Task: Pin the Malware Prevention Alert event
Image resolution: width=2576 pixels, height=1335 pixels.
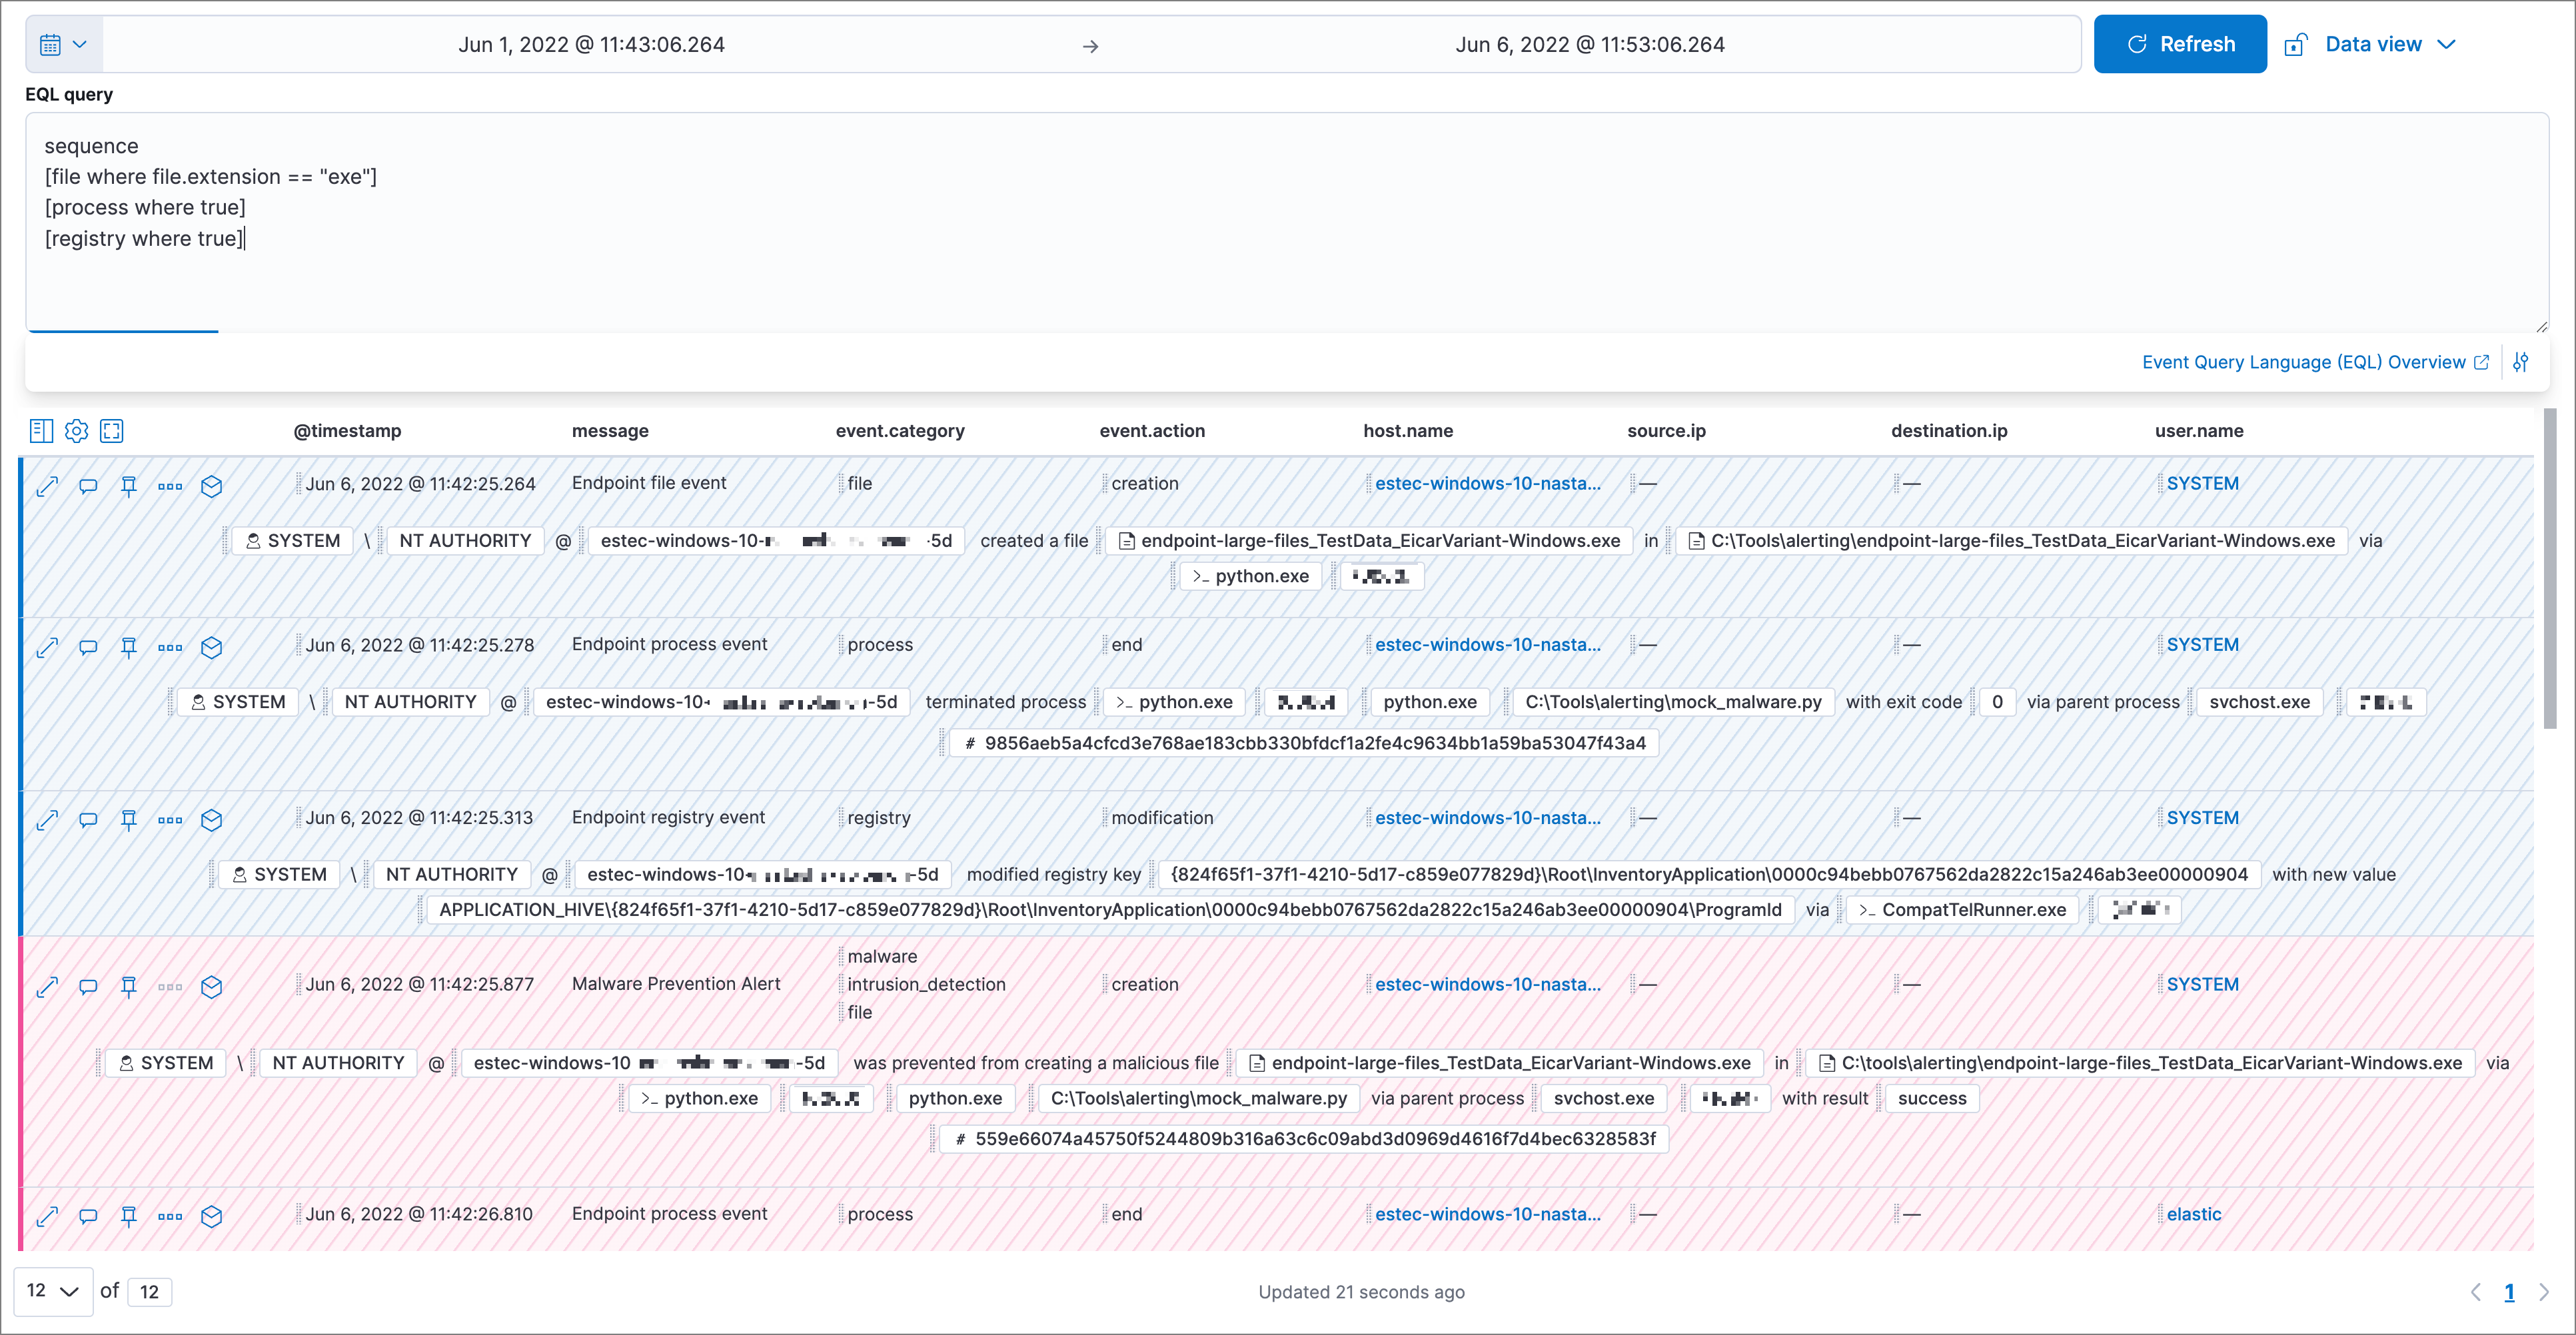Action: click(129, 987)
